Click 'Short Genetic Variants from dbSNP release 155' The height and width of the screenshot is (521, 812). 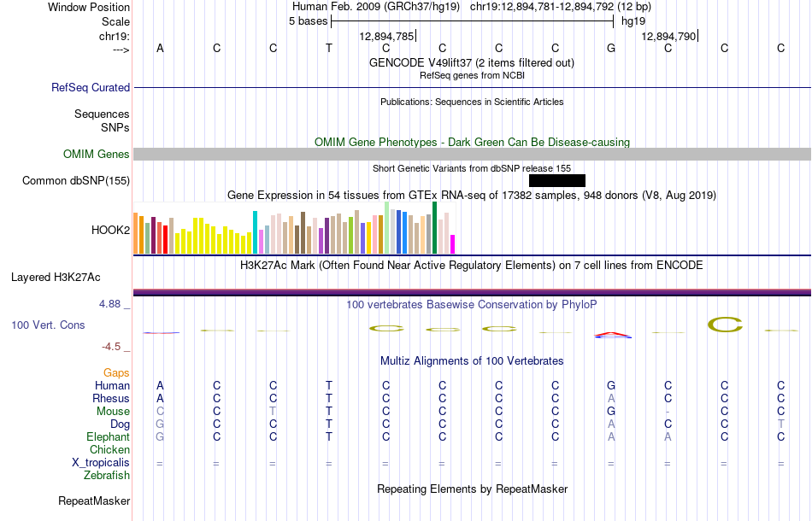(x=472, y=168)
